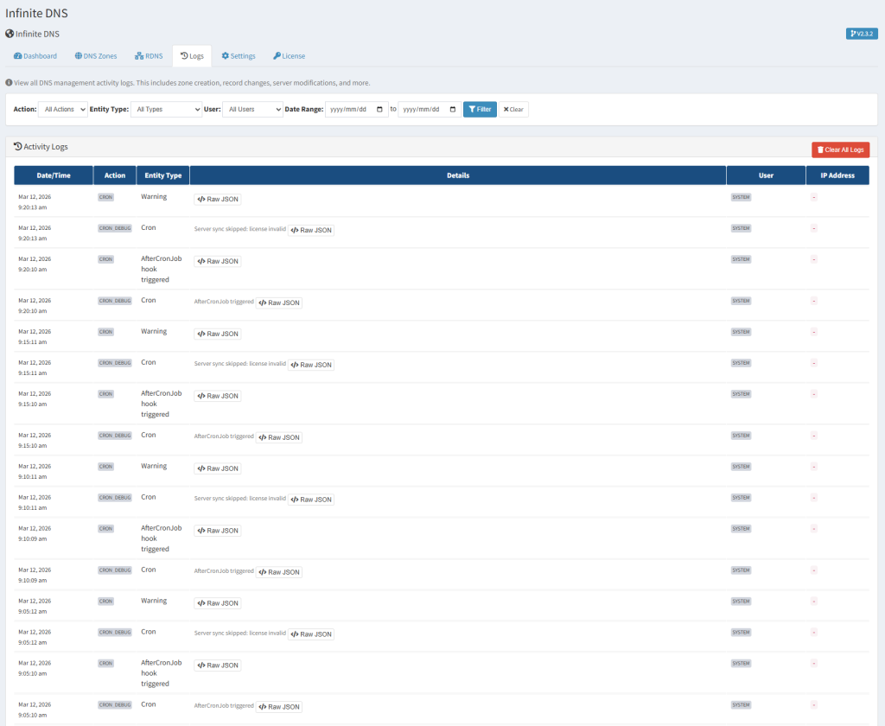Click the gear icon on Settings tab
885x726 pixels.
pyautogui.click(x=226, y=56)
